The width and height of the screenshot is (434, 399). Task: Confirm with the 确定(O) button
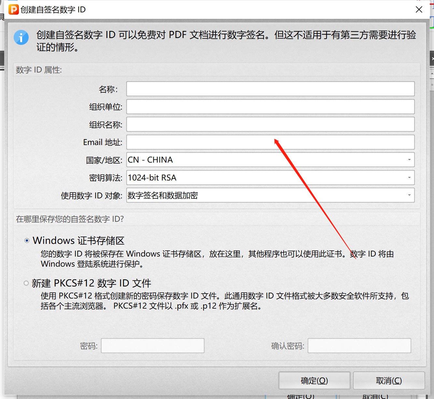pos(315,380)
